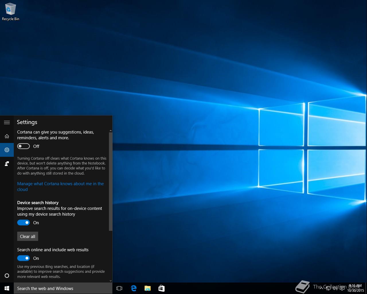
Task: Open File Explorer from the taskbar
Action: click(147, 288)
